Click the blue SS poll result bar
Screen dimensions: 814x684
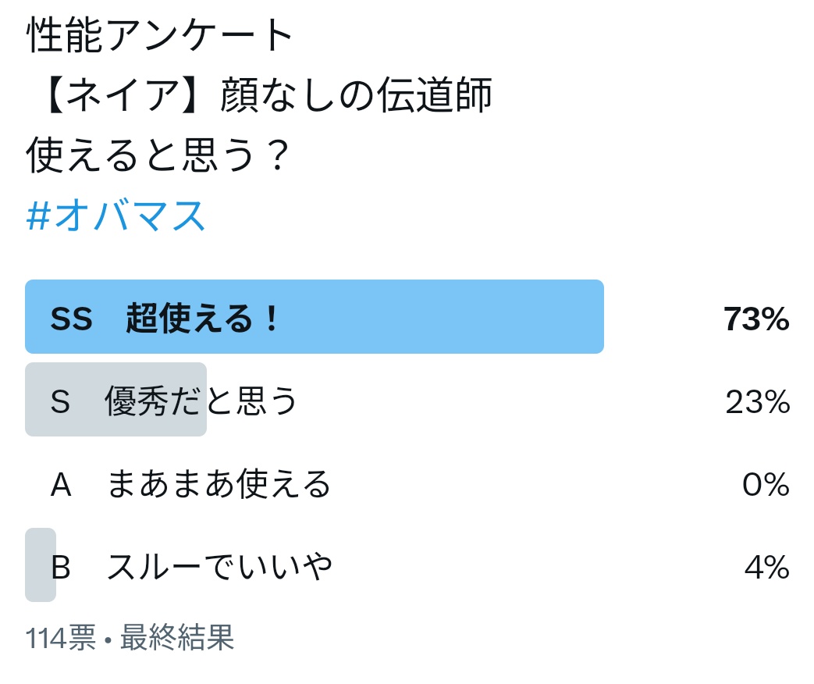tap(437, 317)
